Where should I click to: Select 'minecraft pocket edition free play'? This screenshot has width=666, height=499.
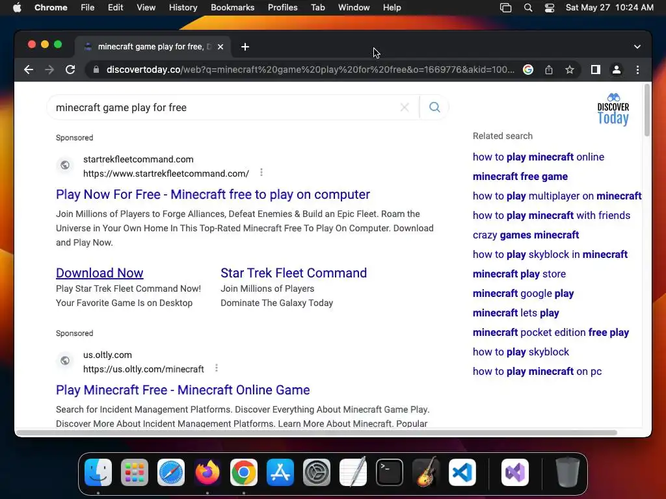tap(550, 333)
